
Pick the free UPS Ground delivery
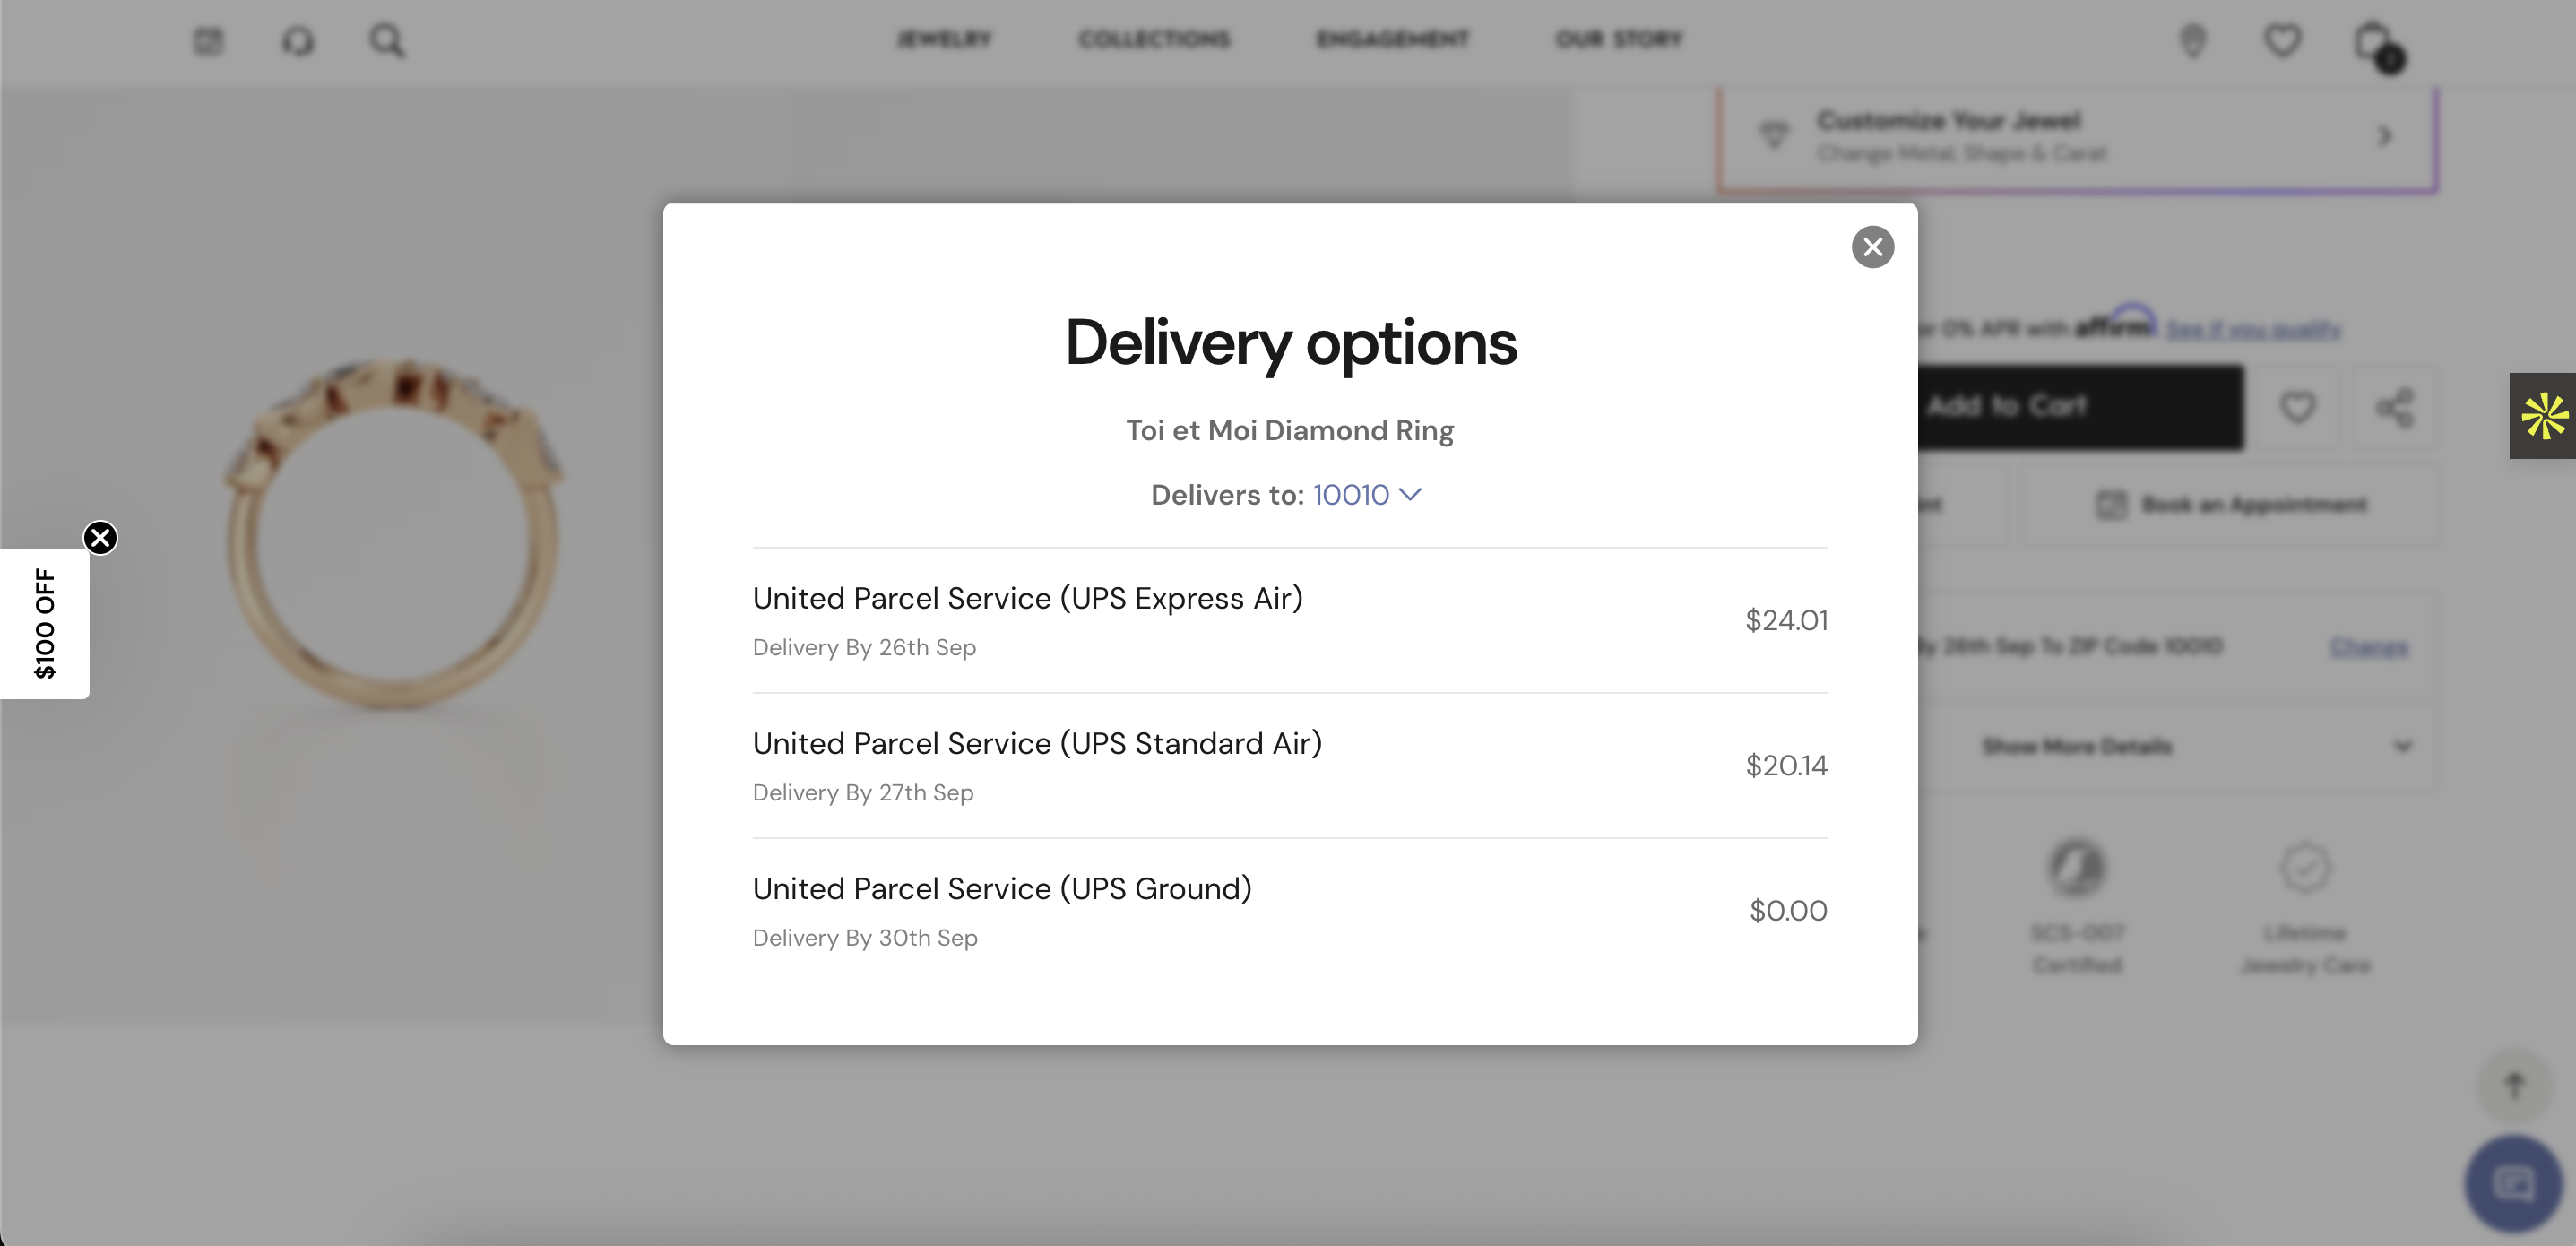click(x=1289, y=911)
